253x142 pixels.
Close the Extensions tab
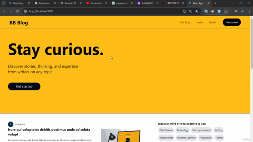tap(55, 3)
